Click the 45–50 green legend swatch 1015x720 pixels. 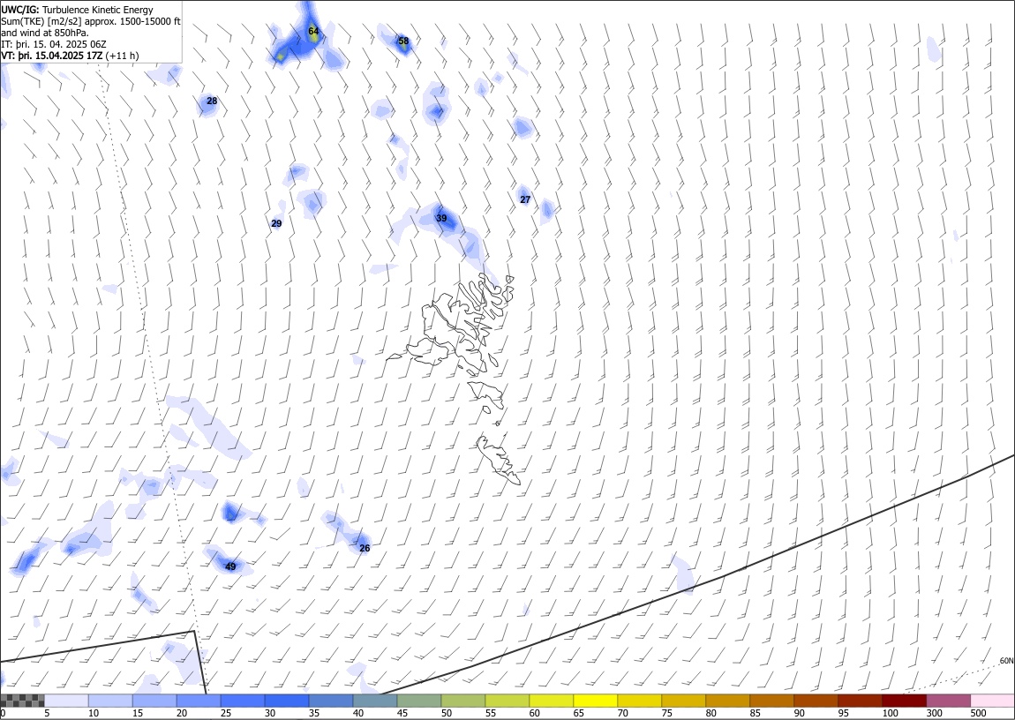coord(419,701)
